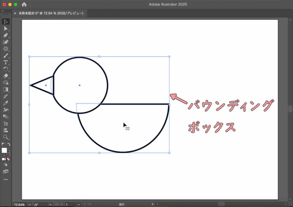This screenshot has width=293, height=207.
Task: Select the Eyedropper tool
Action: pyautogui.click(x=6, y=103)
